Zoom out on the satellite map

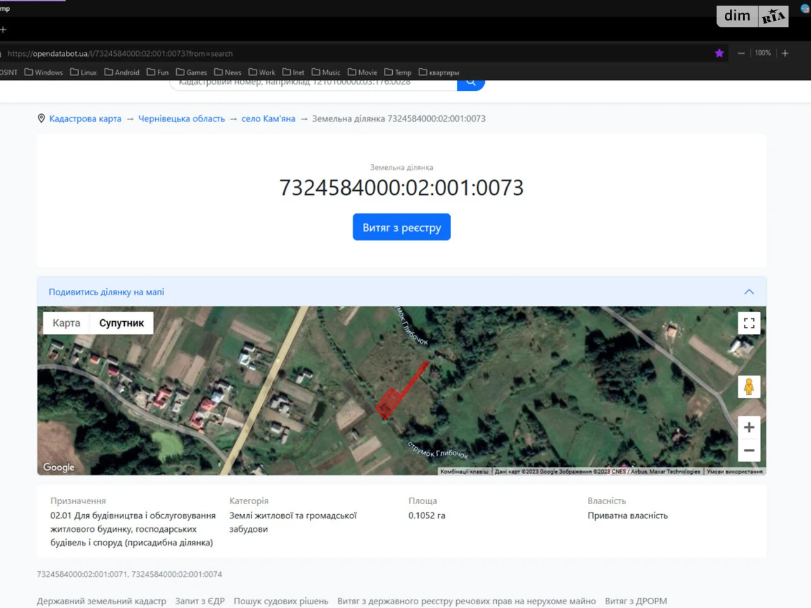click(749, 450)
